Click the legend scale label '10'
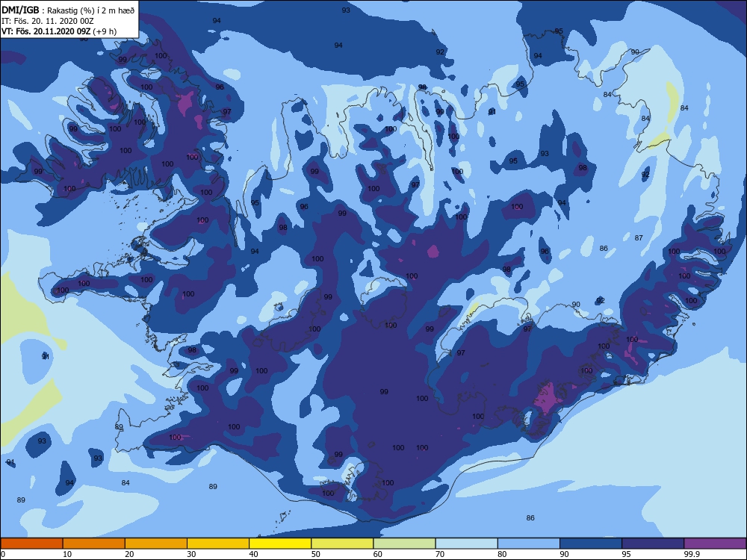747x560 pixels. [67, 554]
